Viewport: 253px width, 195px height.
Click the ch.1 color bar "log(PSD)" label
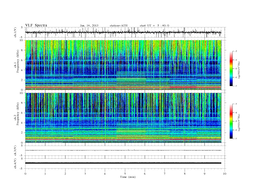tap(239, 70)
